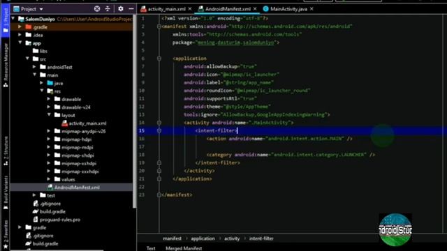Image resolution: width=447 pixels, height=251 pixels.
Task: Switch to the Text editor bottom tab
Action: tap(151, 248)
